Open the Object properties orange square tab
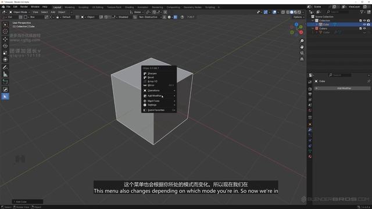 [x=310, y=124]
